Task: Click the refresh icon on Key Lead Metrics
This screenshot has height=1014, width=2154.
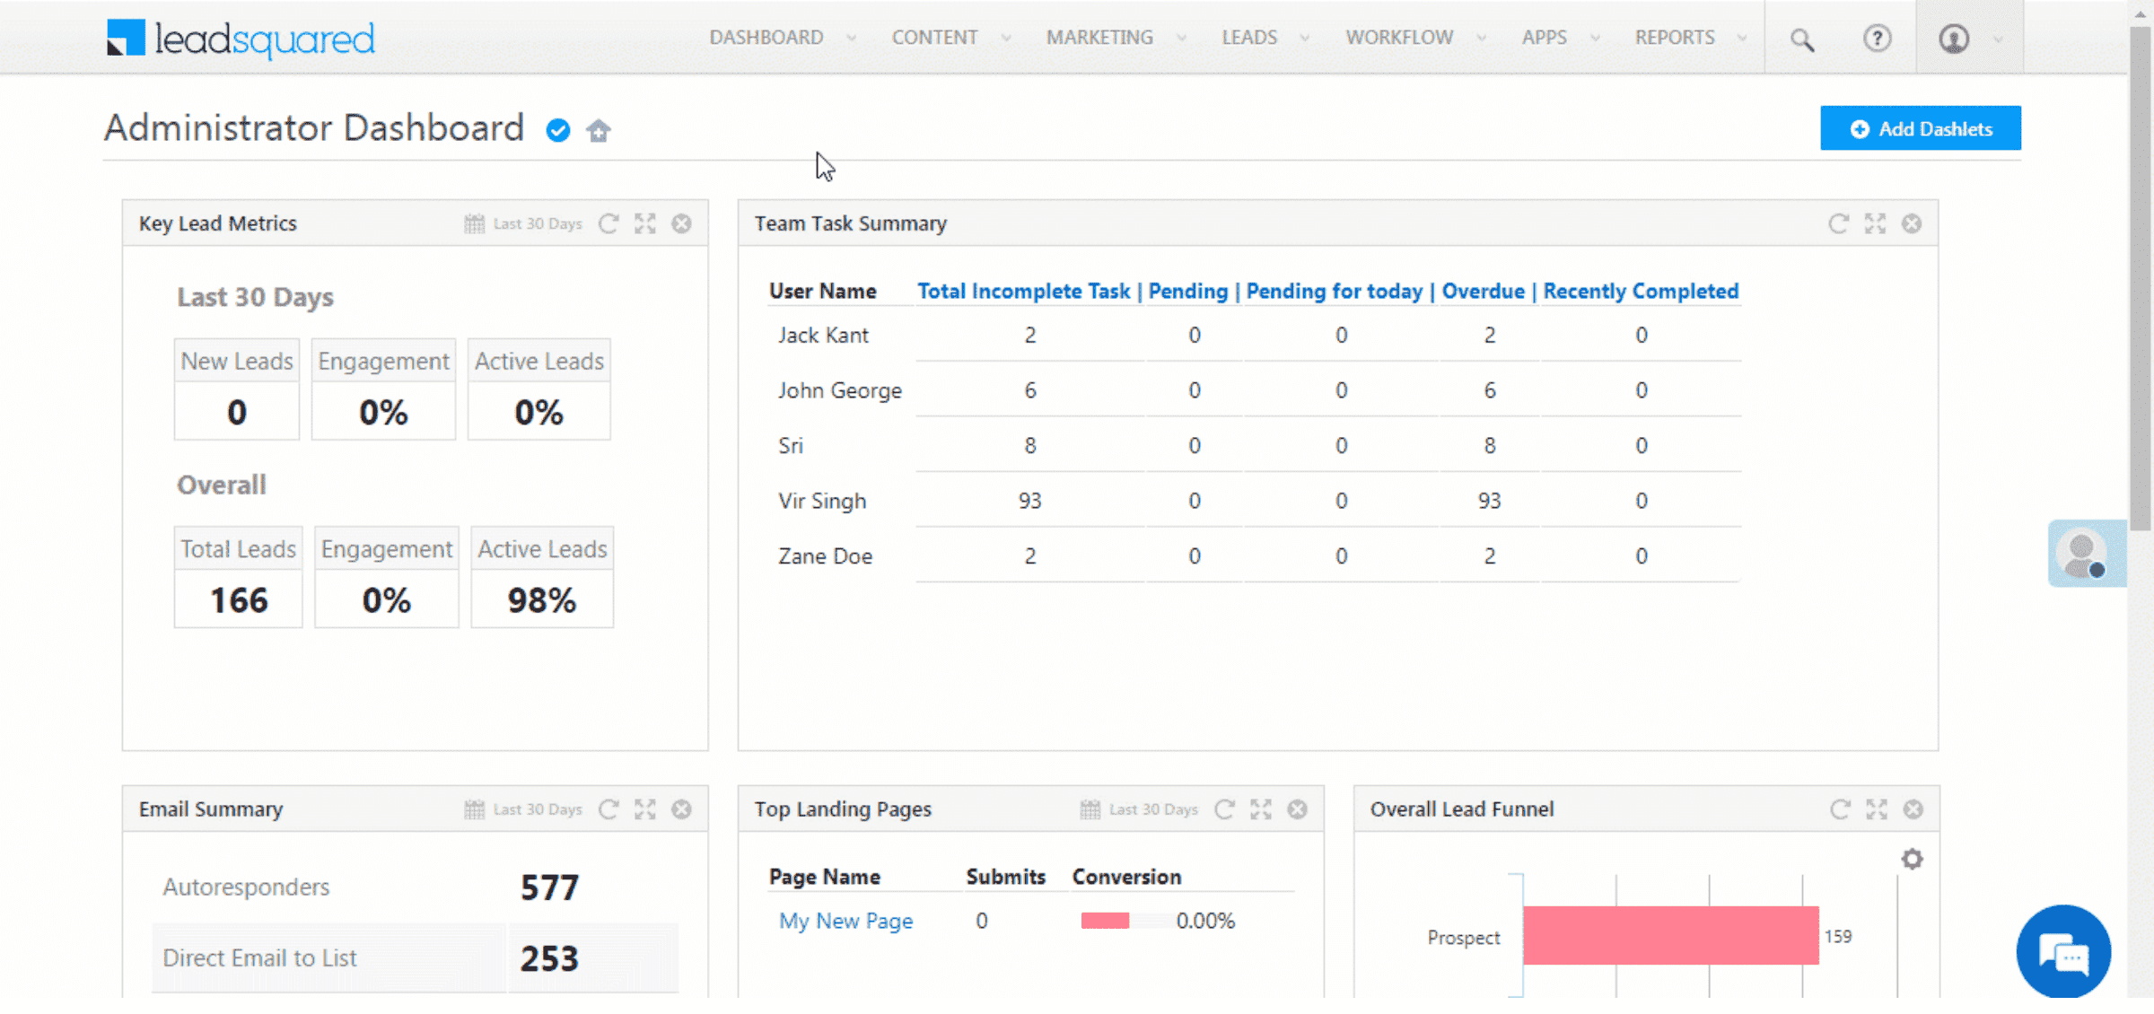Action: pos(609,223)
